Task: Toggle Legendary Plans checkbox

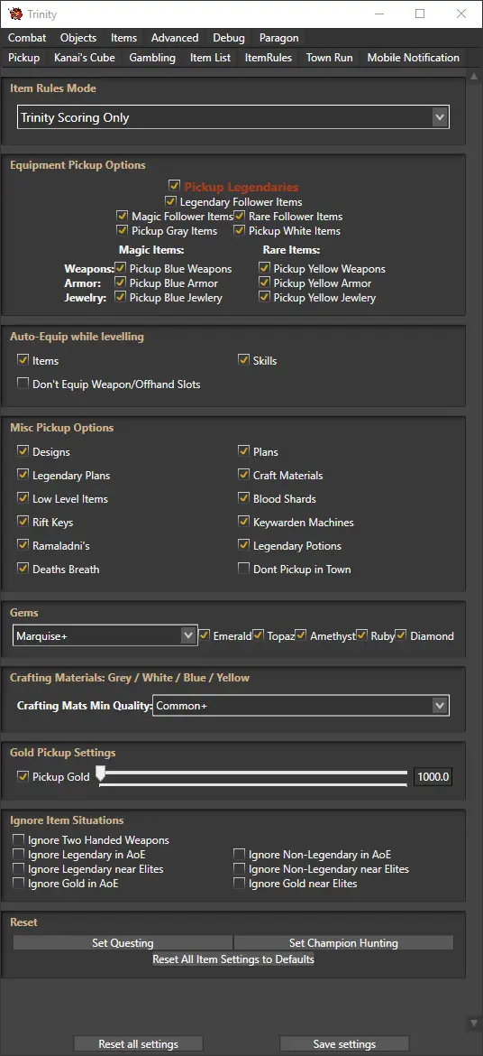Action: [x=23, y=475]
